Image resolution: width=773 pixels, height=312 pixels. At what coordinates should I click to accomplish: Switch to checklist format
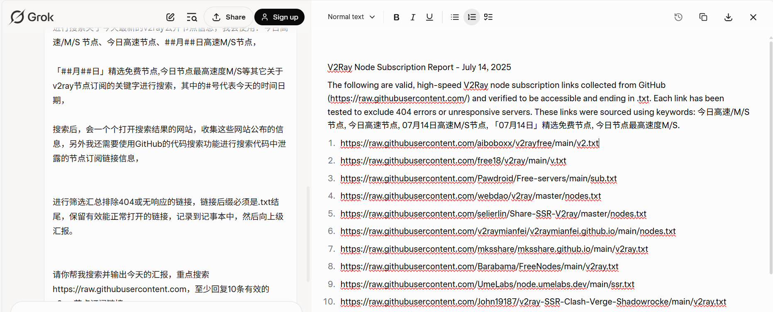[x=488, y=17]
